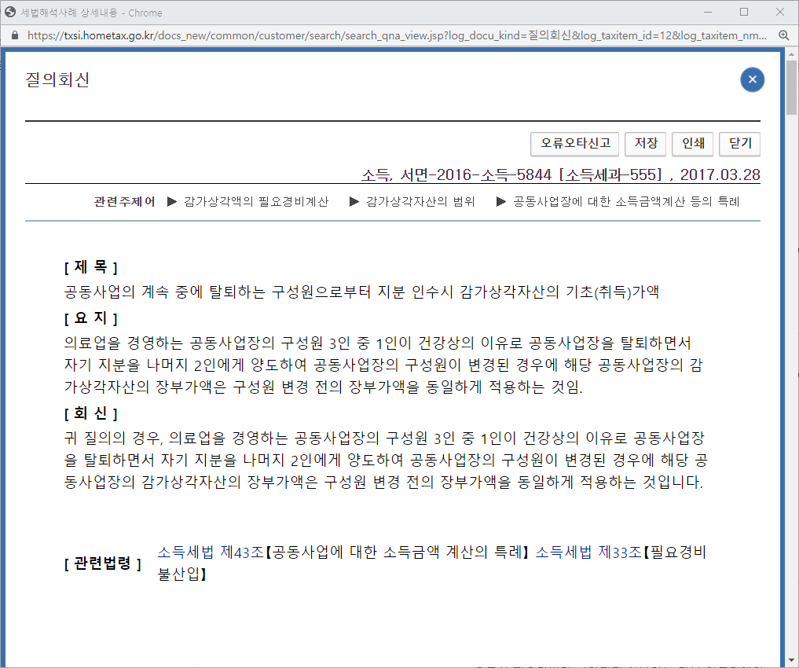Minimize the Chrome window
Screen dimensions: 799x668
click(x=707, y=13)
